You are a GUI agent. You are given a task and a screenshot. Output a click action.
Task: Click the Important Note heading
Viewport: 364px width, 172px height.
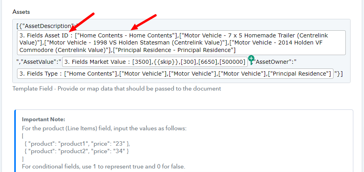tap(44, 120)
